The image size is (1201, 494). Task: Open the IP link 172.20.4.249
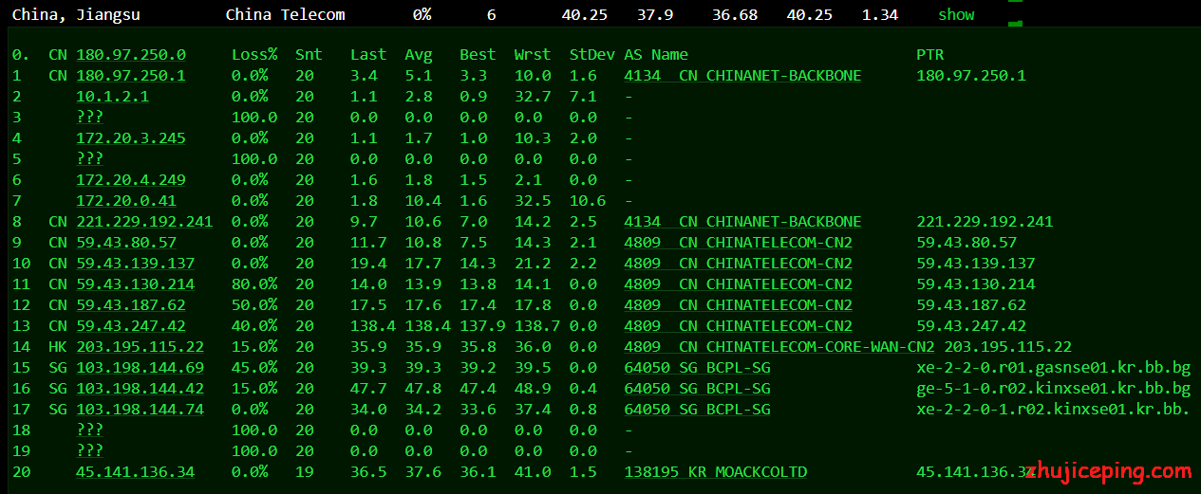coord(131,180)
